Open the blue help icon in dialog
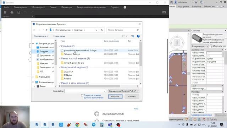 (138, 36)
